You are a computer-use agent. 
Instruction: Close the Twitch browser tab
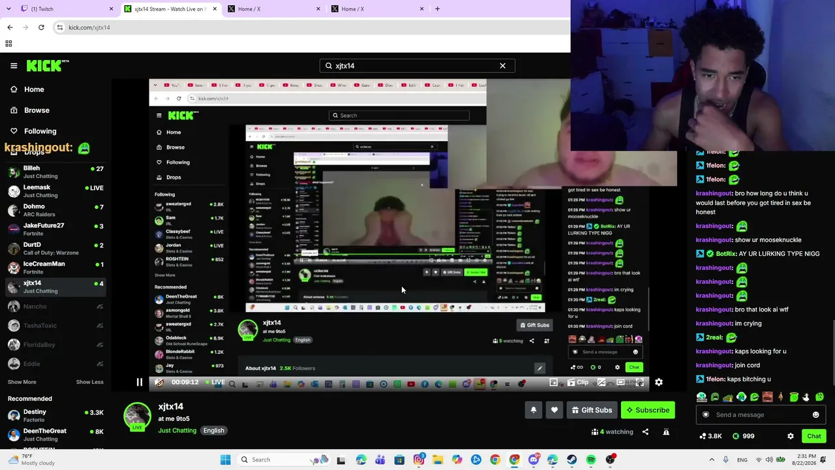pyautogui.click(x=111, y=9)
